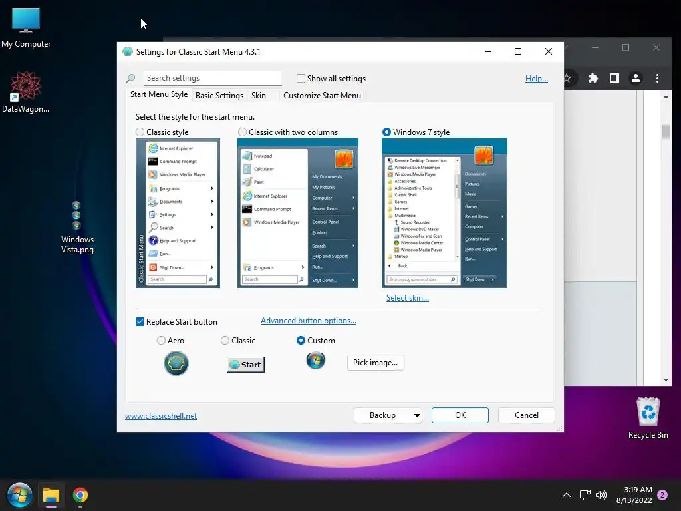Click the search magnifier icon in settings
This screenshot has height=511, width=681.
[130, 79]
